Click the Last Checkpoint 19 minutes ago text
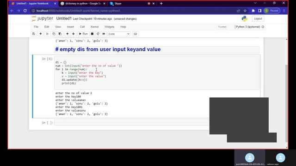This screenshot has width=296, height=166. (x=92, y=19)
